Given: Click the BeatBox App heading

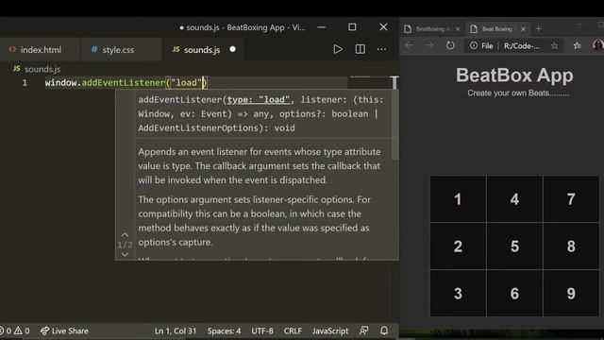Looking at the screenshot, I should 514,76.
